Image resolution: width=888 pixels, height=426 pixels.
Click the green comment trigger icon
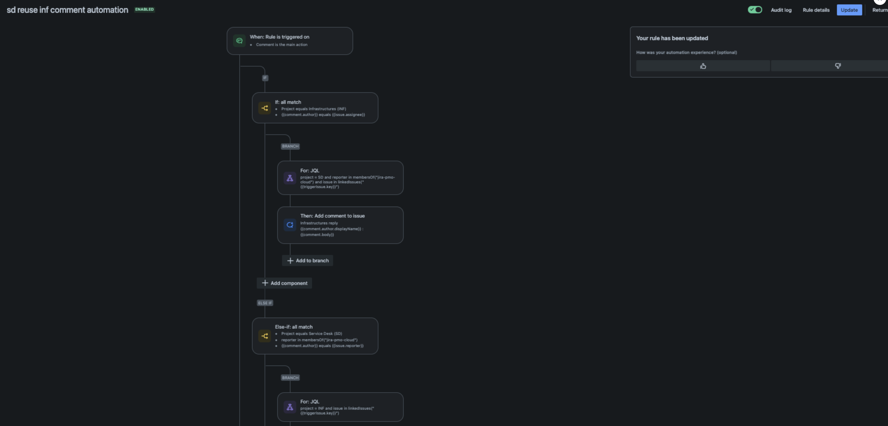click(x=239, y=41)
